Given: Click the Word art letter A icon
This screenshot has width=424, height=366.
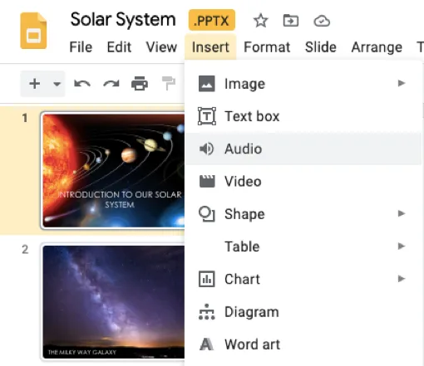Looking at the screenshot, I should pyautogui.click(x=207, y=344).
